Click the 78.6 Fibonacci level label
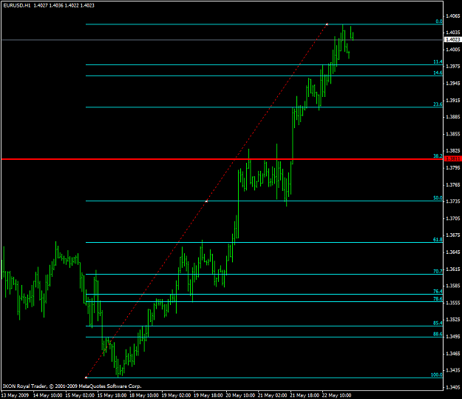The height and width of the screenshot is (399, 462). click(x=438, y=298)
